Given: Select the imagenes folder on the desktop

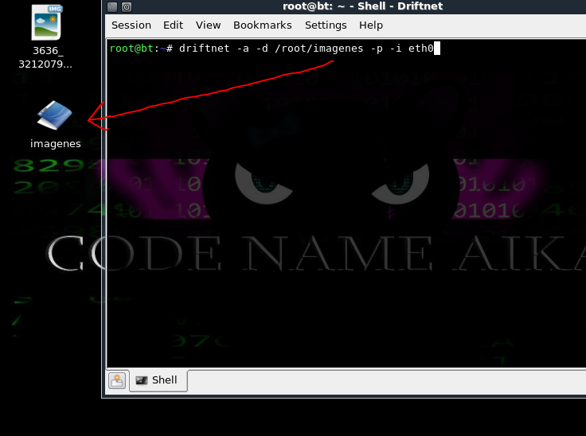Looking at the screenshot, I should 55,115.
